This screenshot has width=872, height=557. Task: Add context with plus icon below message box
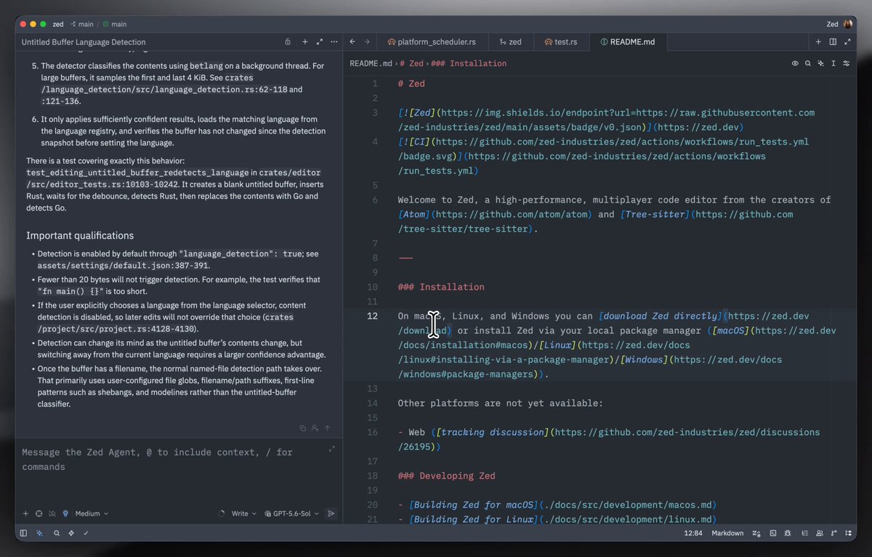tap(25, 513)
